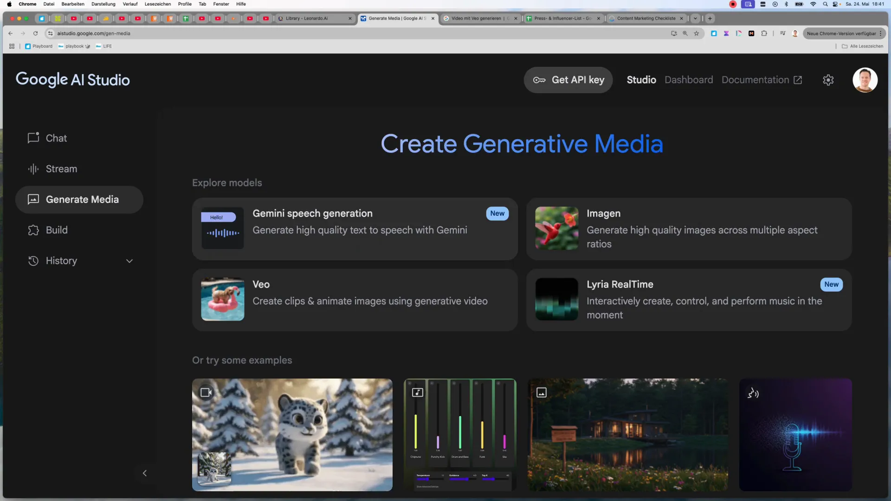View site information icon in address bar

pyautogui.click(x=51, y=33)
